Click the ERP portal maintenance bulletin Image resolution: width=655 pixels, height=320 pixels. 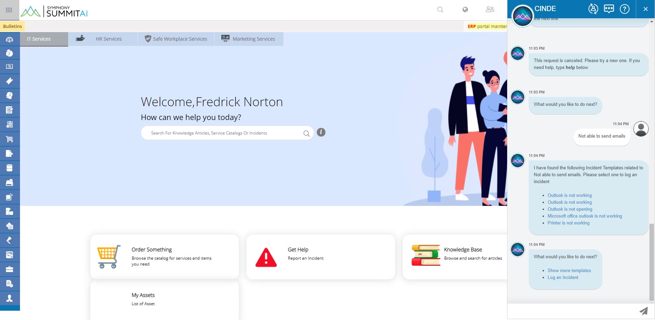click(x=487, y=26)
